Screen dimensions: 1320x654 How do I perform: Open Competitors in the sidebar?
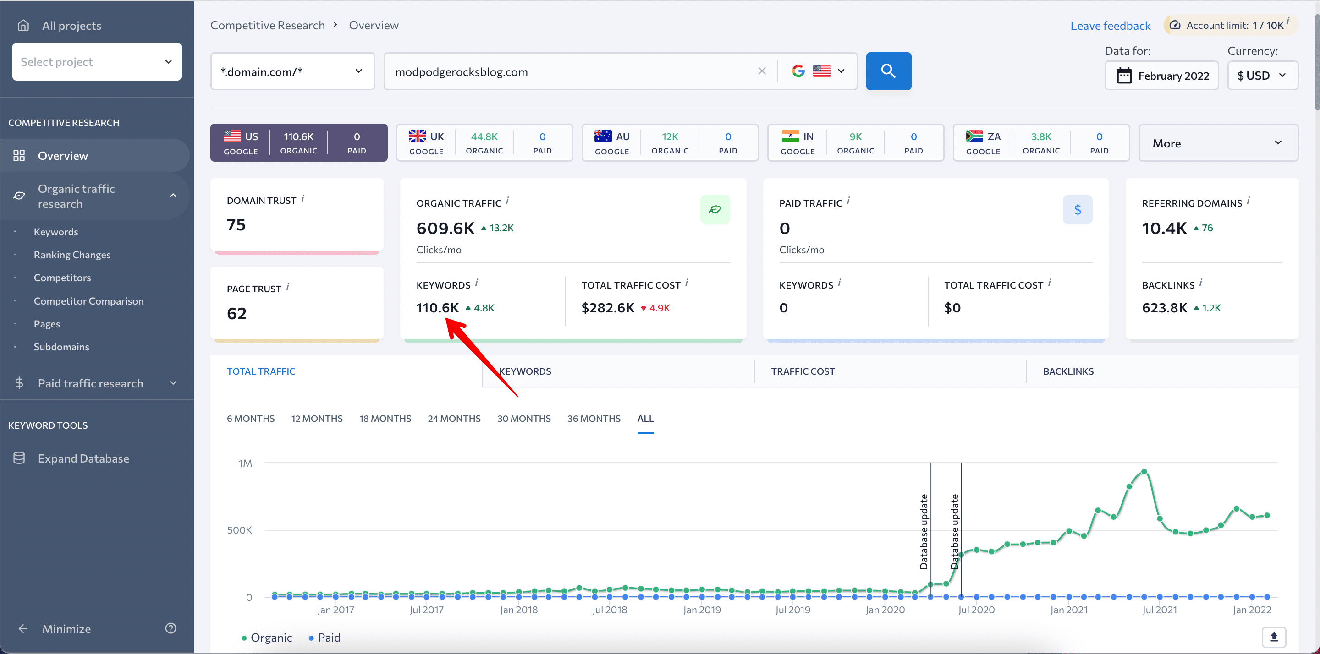pyautogui.click(x=62, y=278)
